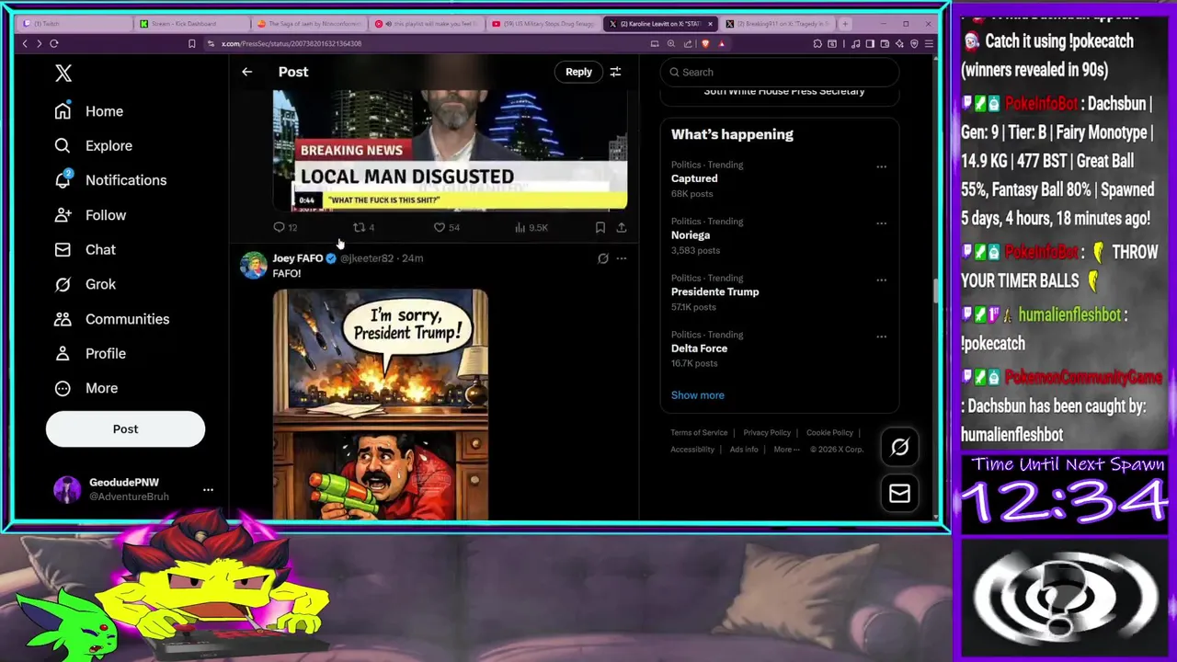Open Captured trending topic

pos(694,178)
